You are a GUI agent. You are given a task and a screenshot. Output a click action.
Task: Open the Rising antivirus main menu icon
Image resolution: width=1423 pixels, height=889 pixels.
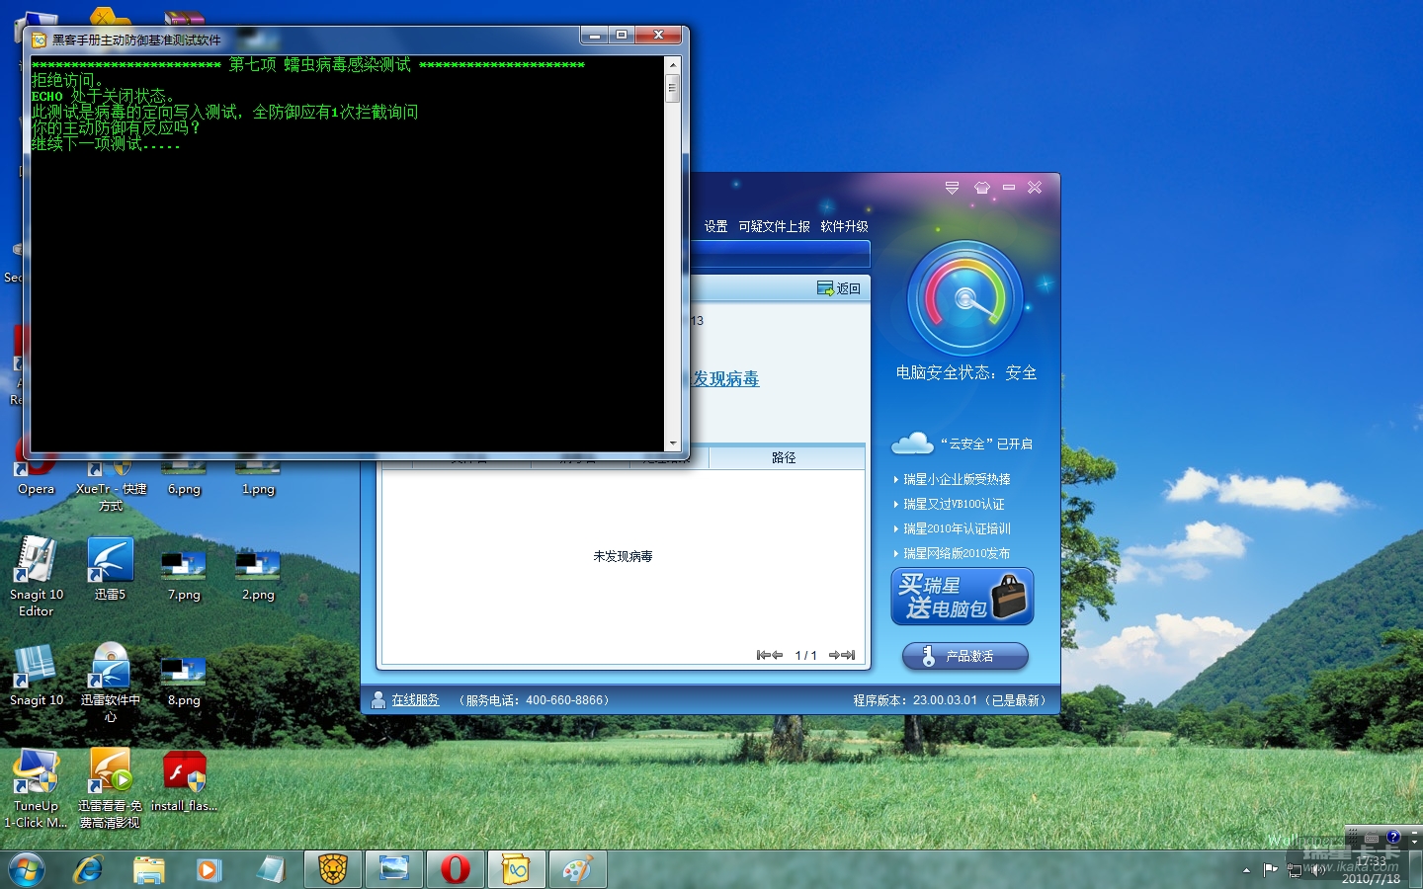point(952,187)
